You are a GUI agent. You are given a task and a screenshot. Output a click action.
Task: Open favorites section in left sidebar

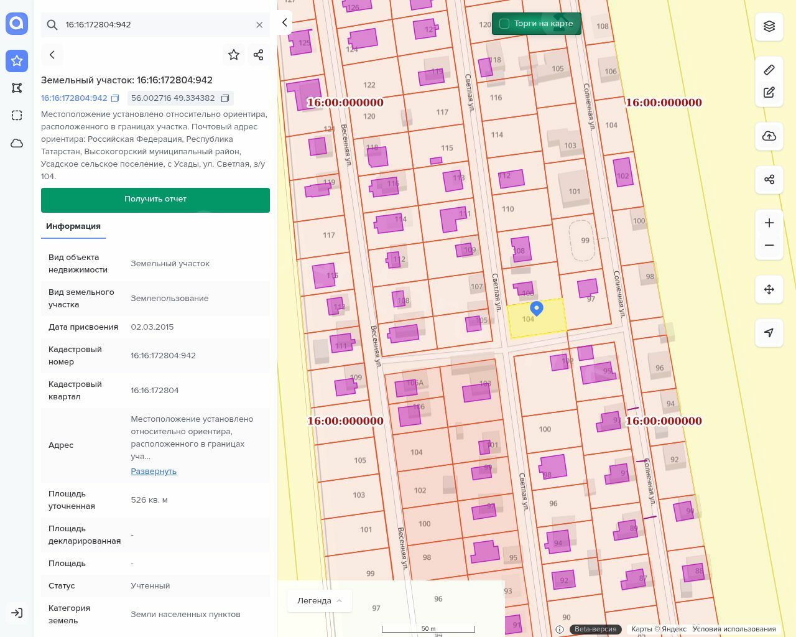coord(17,61)
